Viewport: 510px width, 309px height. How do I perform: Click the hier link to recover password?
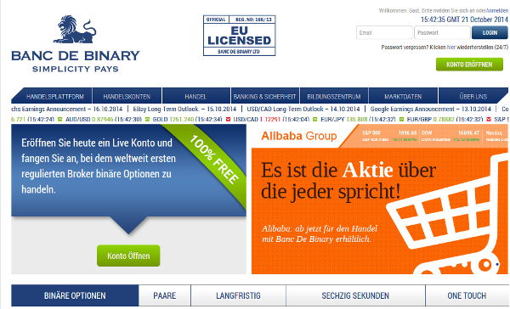(x=451, y=48)
